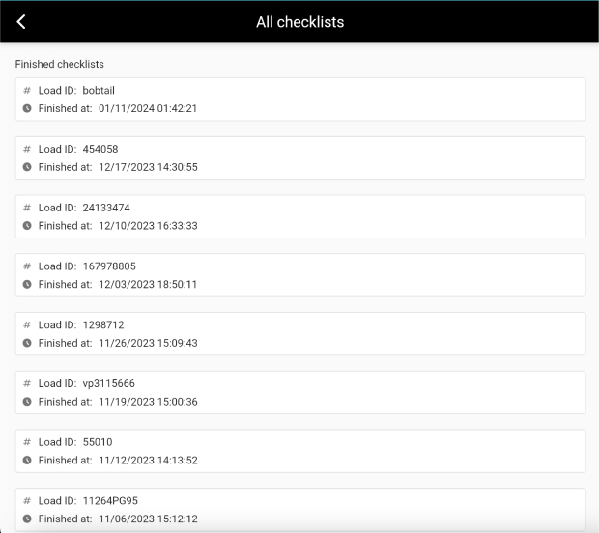599x533 pixels.
Task: Select checklist with Load ID 55010
Action: [x=299, y=451]
